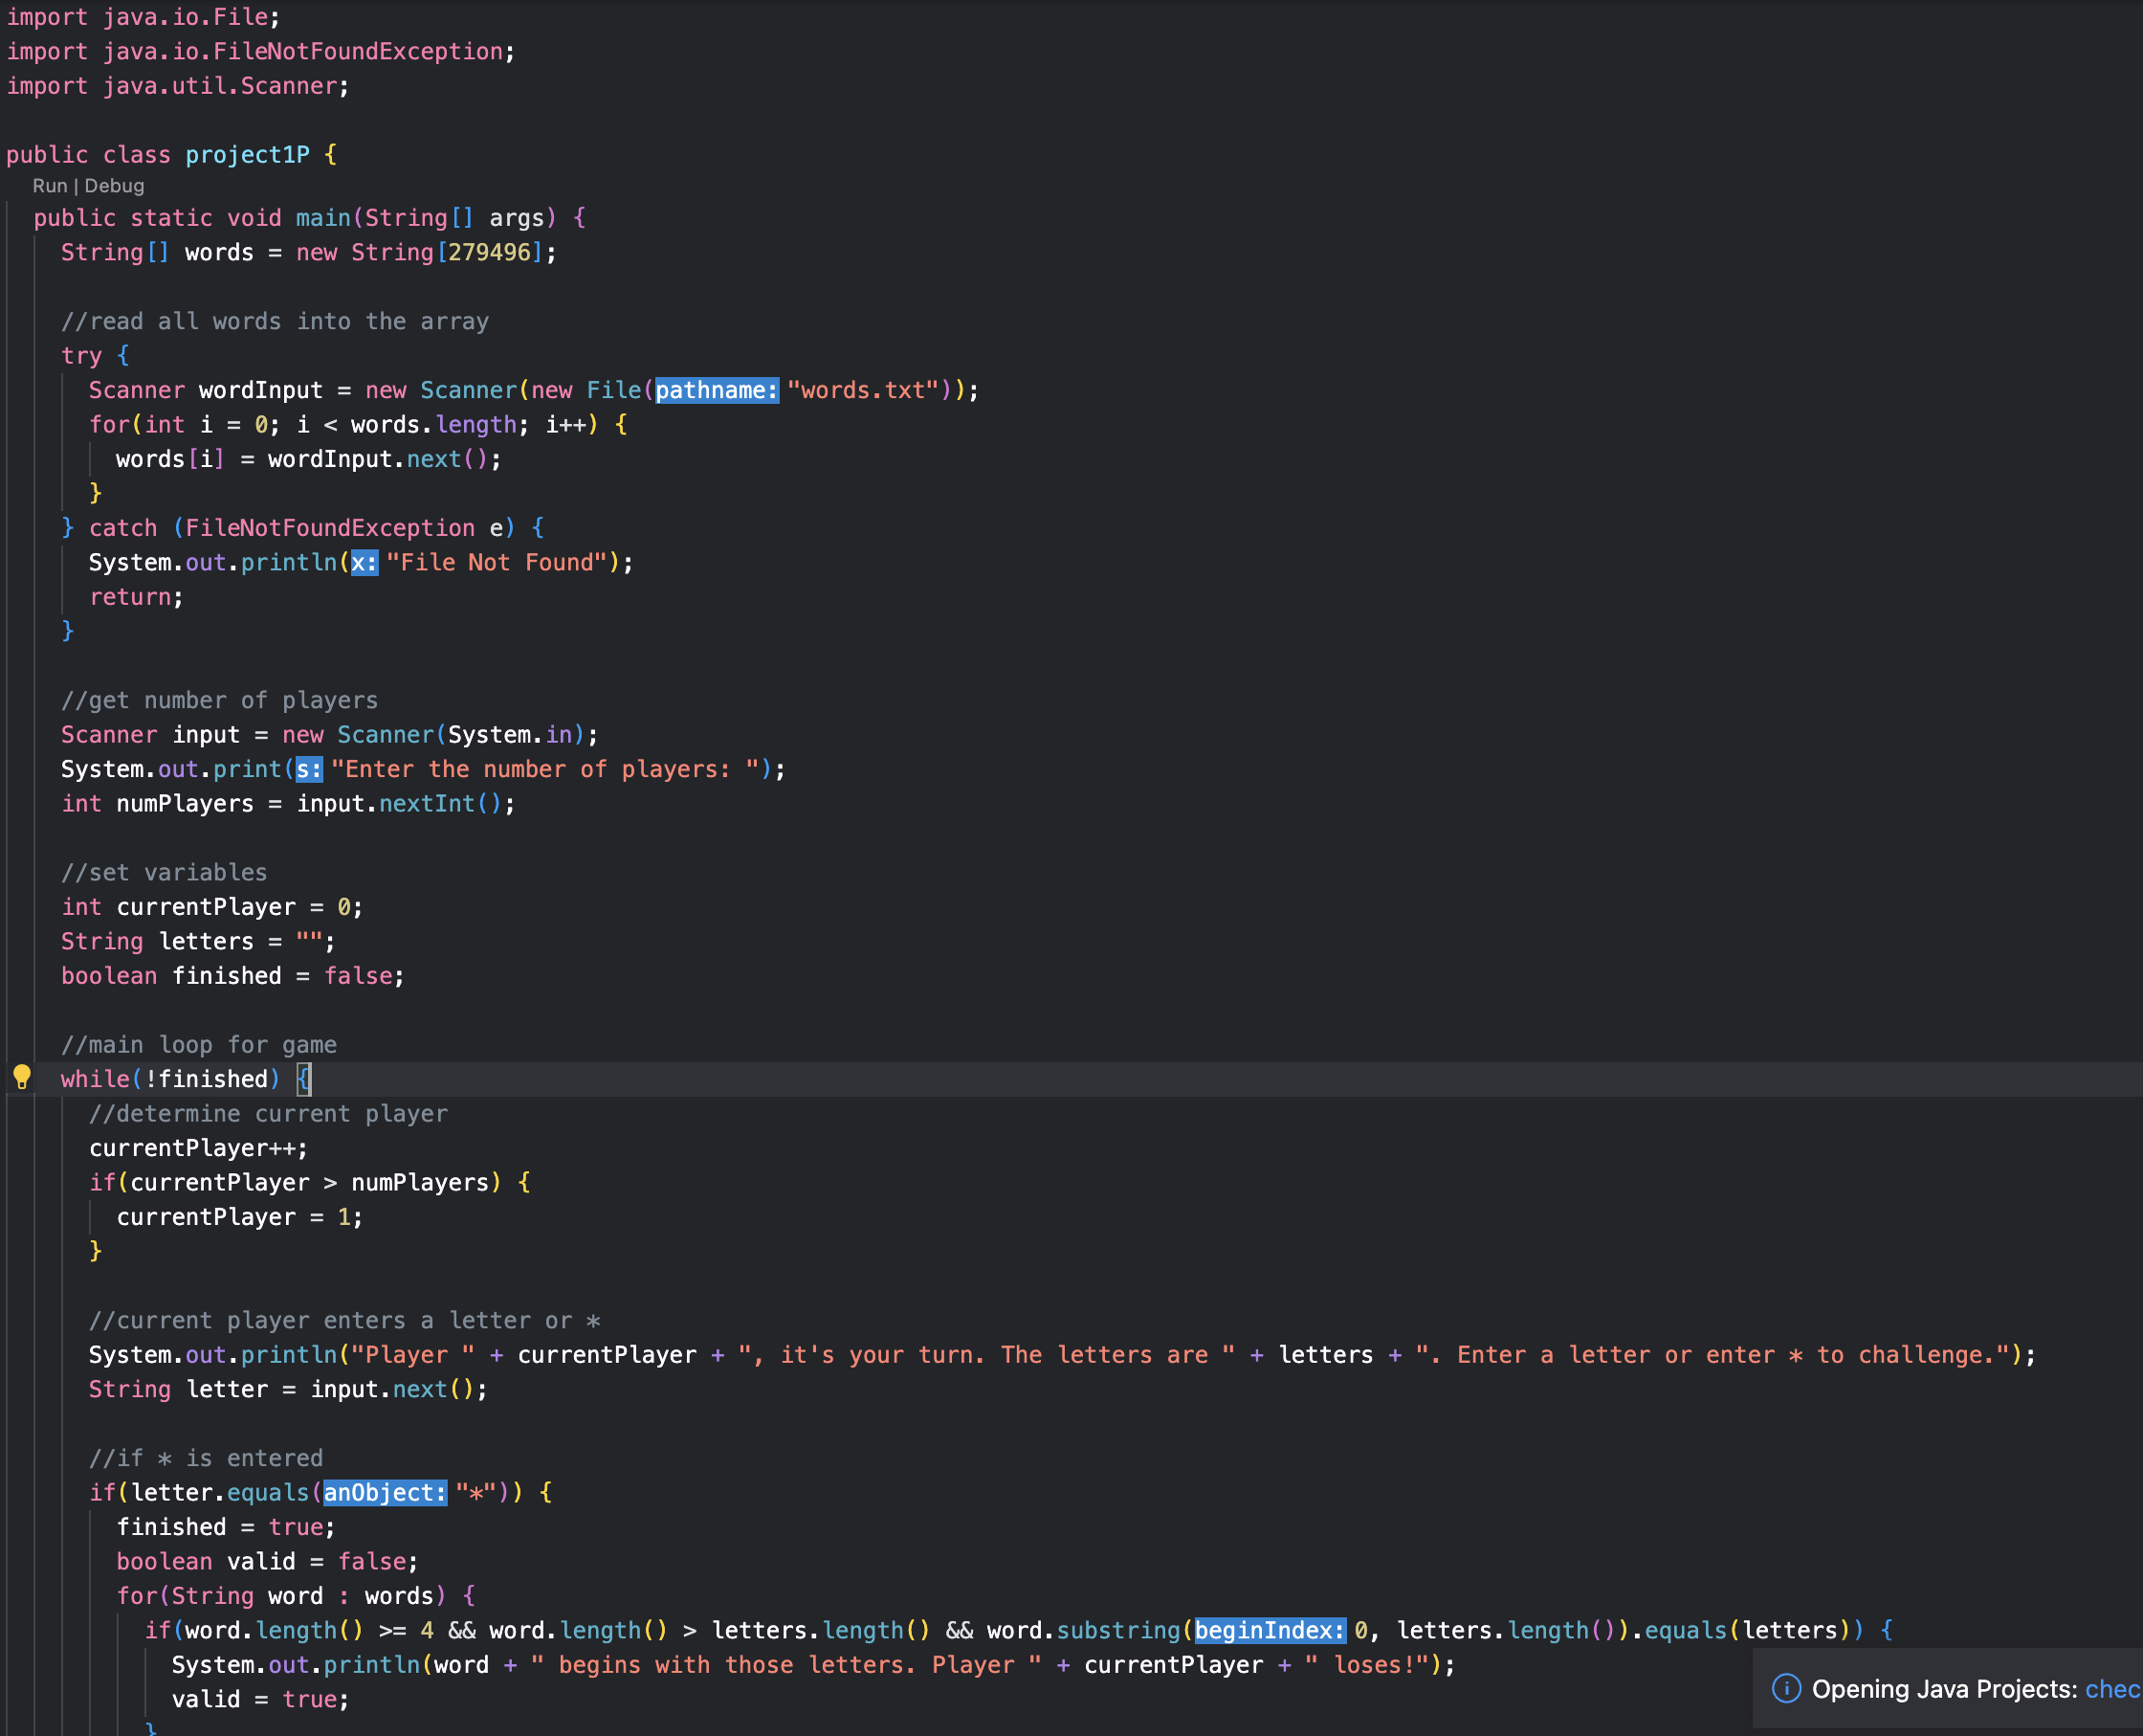Click the return statement in catch block

pyautogui.click(x=130, y=597)
